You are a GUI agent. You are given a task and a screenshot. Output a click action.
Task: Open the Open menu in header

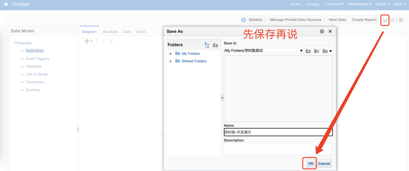tap(400, 4)
